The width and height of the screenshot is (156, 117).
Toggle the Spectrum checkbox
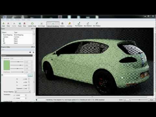pyautogui.click(x=2, y=58)
